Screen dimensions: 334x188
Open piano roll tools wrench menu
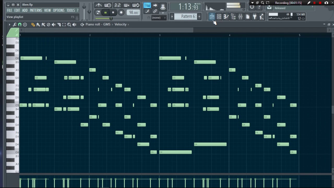[x=15, y=25]
